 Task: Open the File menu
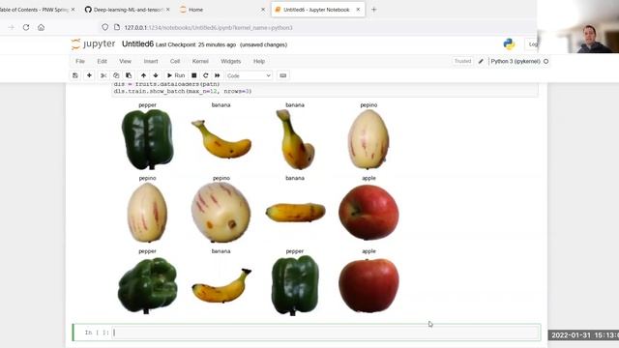(x=80, y=61)
